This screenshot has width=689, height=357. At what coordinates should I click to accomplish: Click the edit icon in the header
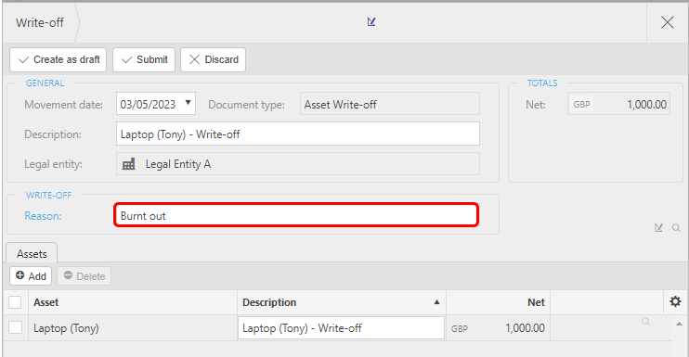[x=371, y=21]
